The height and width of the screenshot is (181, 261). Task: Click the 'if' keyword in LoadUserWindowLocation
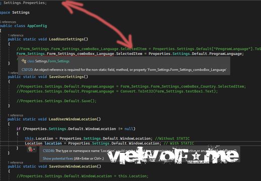click(x=19, y=129)
